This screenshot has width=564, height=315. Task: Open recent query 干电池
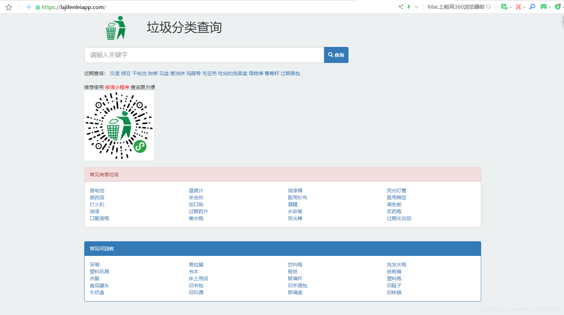point(139,73)
